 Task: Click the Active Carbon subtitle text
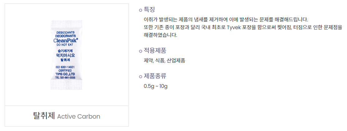pos(79,117)
